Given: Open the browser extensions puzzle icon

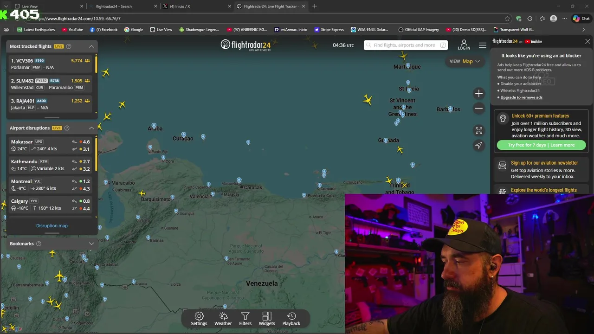Looking at the screenshot, I should coord(530,19).
